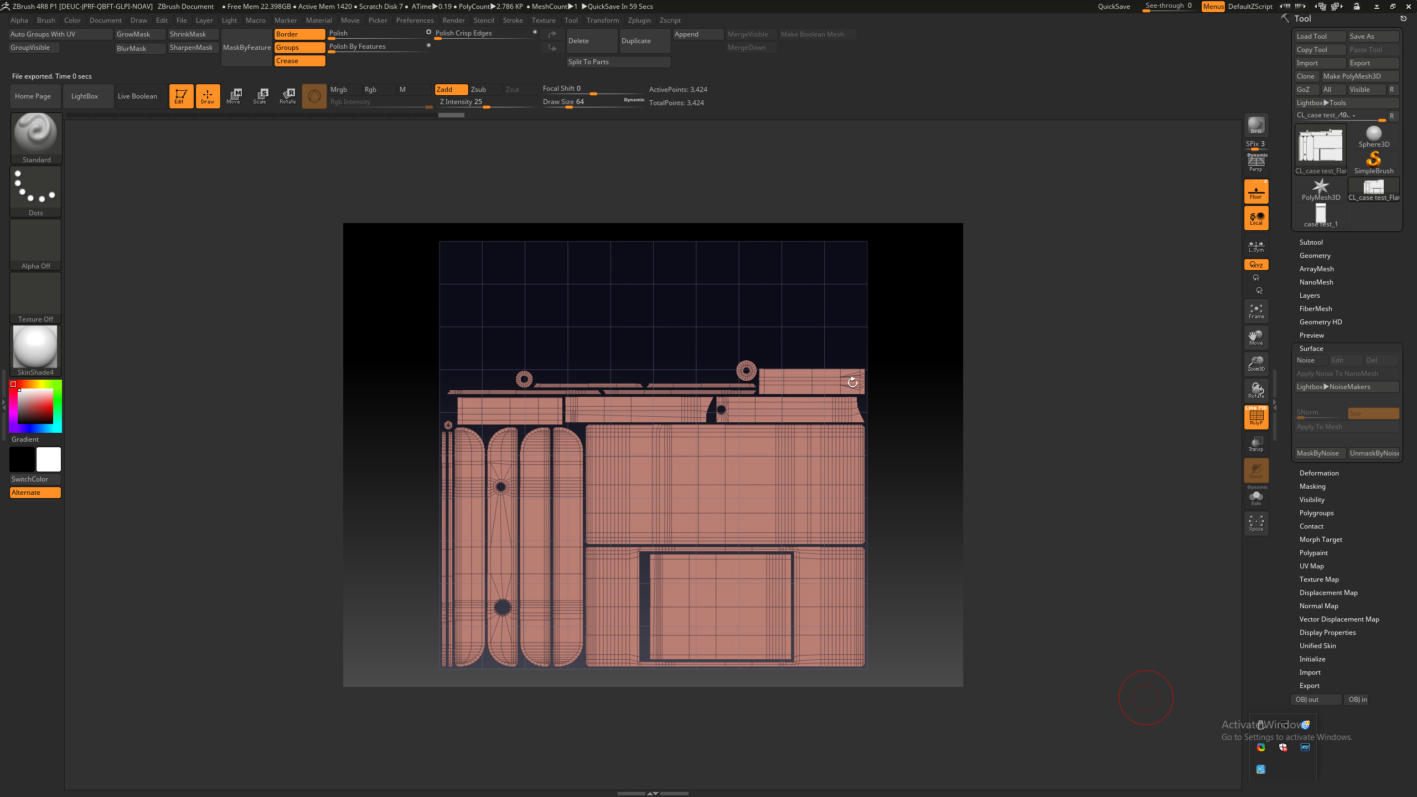
Task: Click the LightBox button
Action: (x=88, y=96)
